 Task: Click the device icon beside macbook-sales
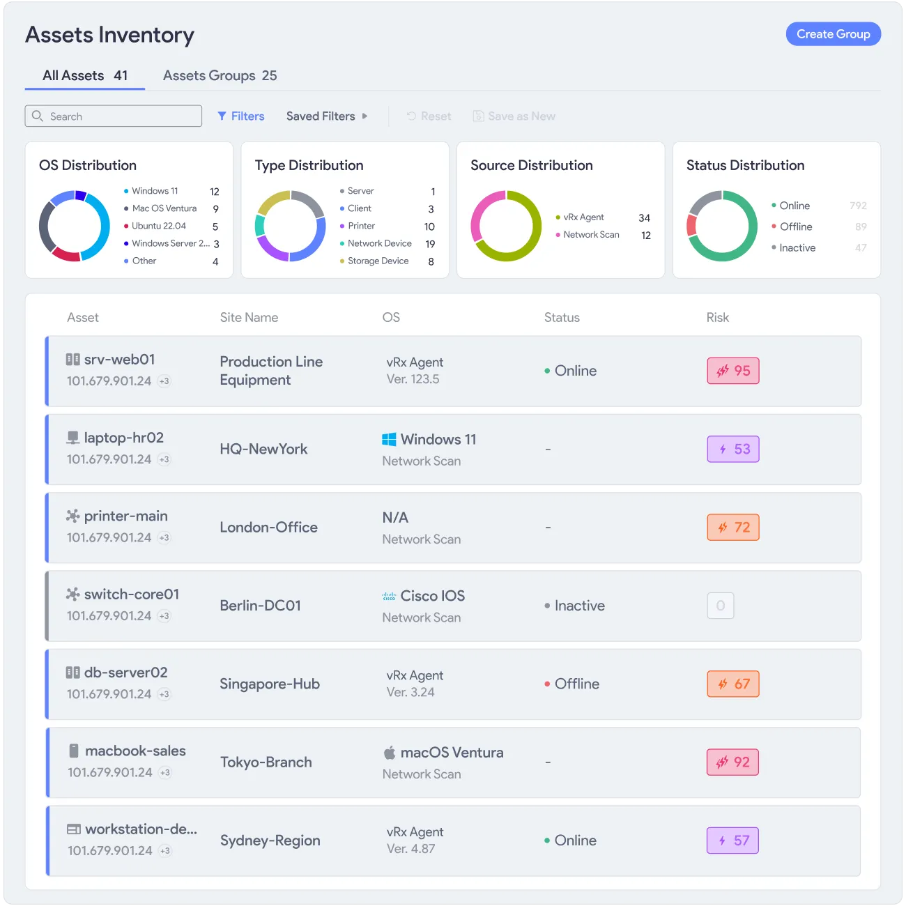tap(74, 751)
